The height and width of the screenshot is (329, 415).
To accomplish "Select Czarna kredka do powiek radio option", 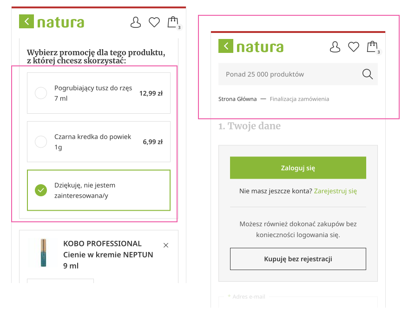I will pos(41,142).
